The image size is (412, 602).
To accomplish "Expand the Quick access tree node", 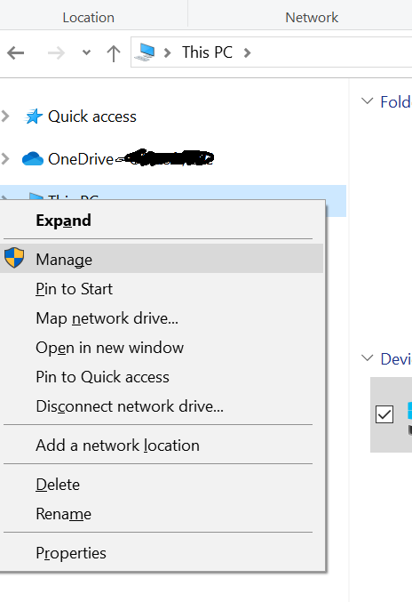I will tap(5, 116).
